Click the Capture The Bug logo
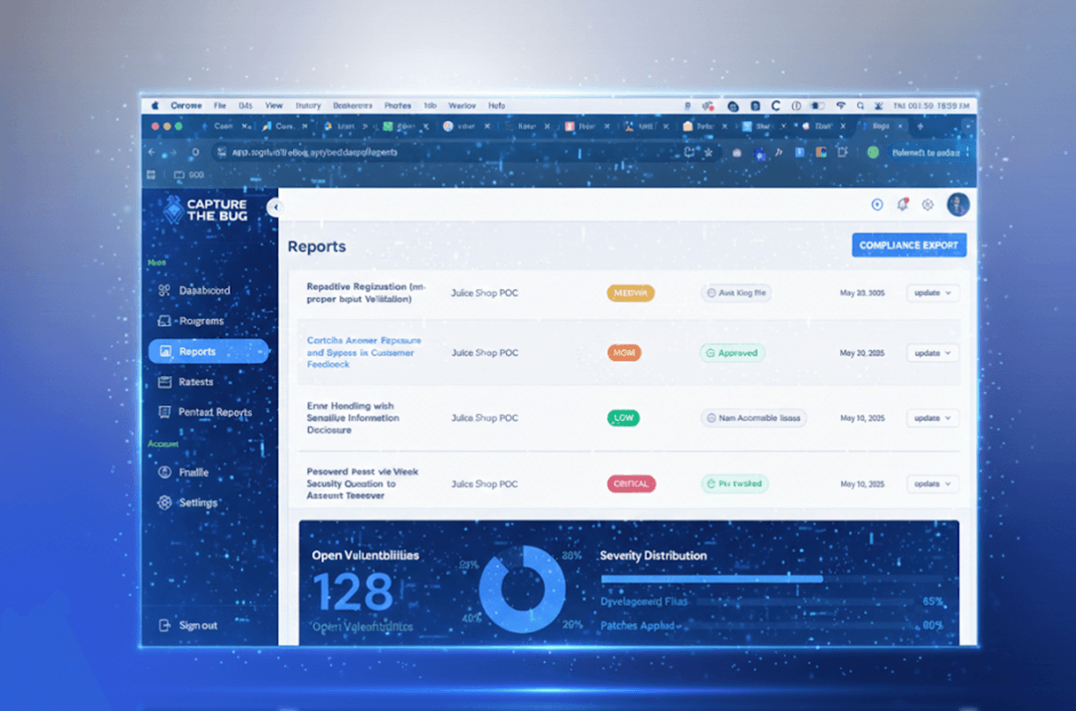This screenshot has width=1076, height=711. tap(206, 209)
